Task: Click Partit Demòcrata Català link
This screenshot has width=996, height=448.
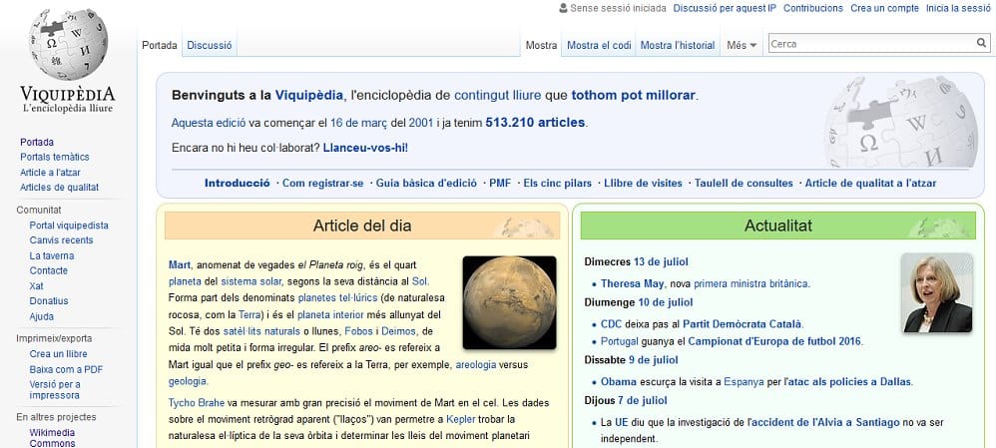Action: (x=743, y=324)
